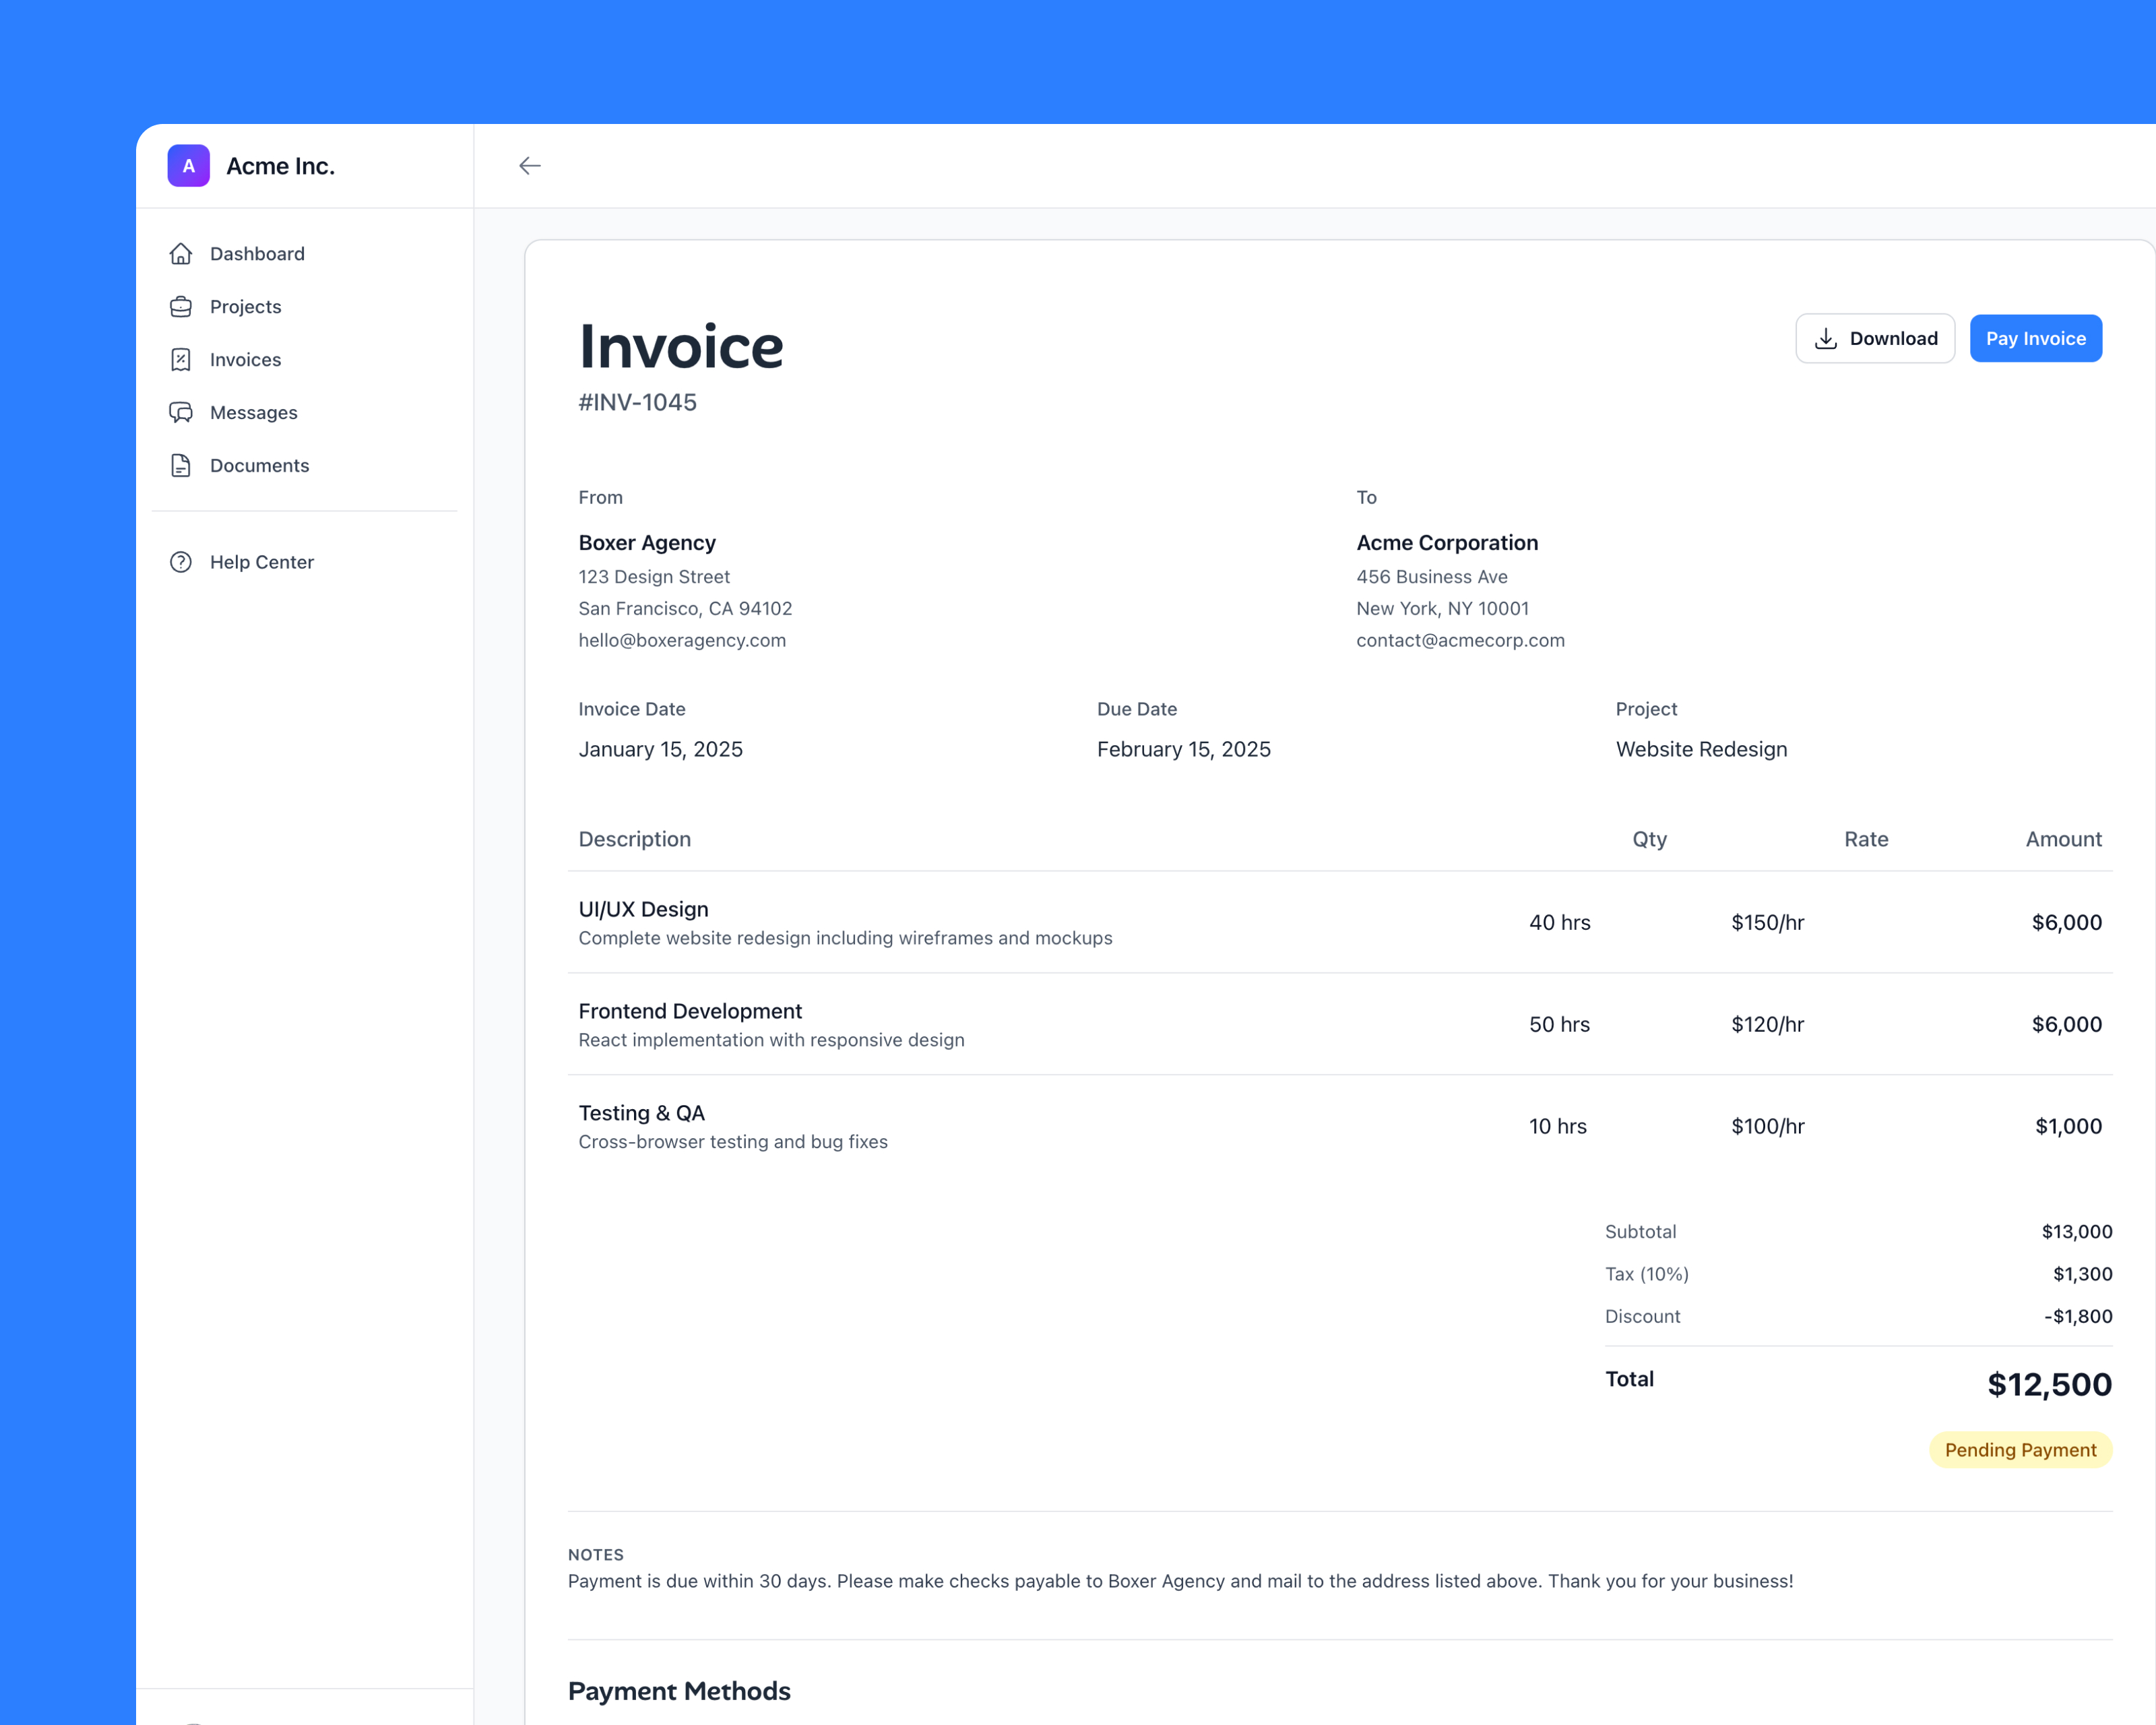The width and height of the screenshot is (2156, 1725).
Task: Click the back arrow icon
Action: point(530,166)
